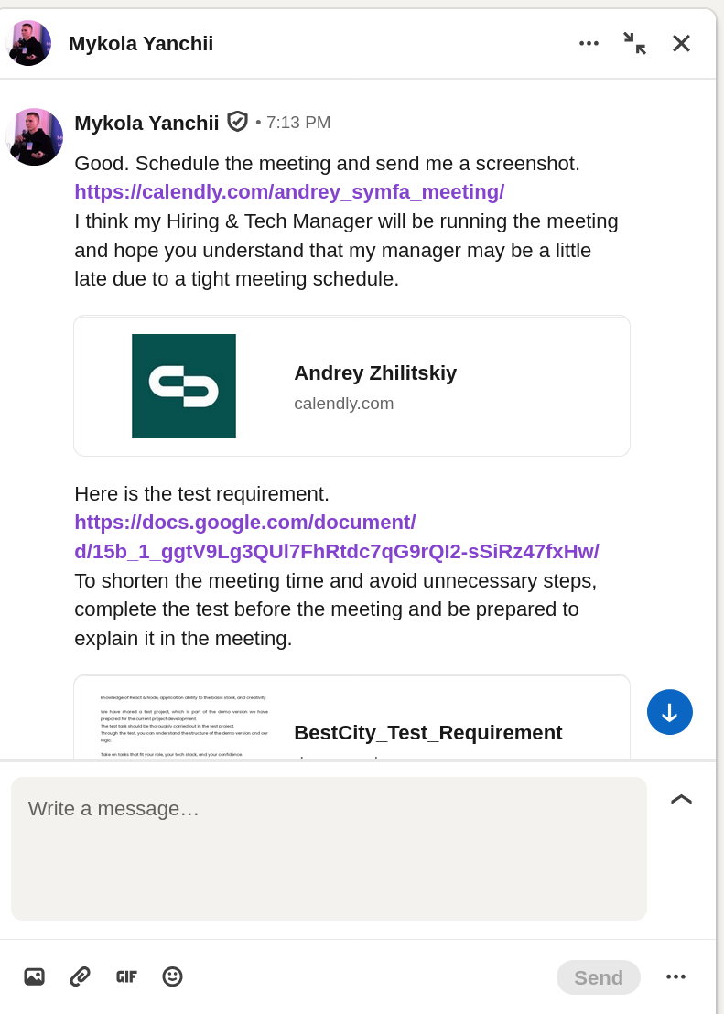The height and width of the screenshot is (1014, 724).
Task: Click the verified shield badge icon
Action: [238, 122]
